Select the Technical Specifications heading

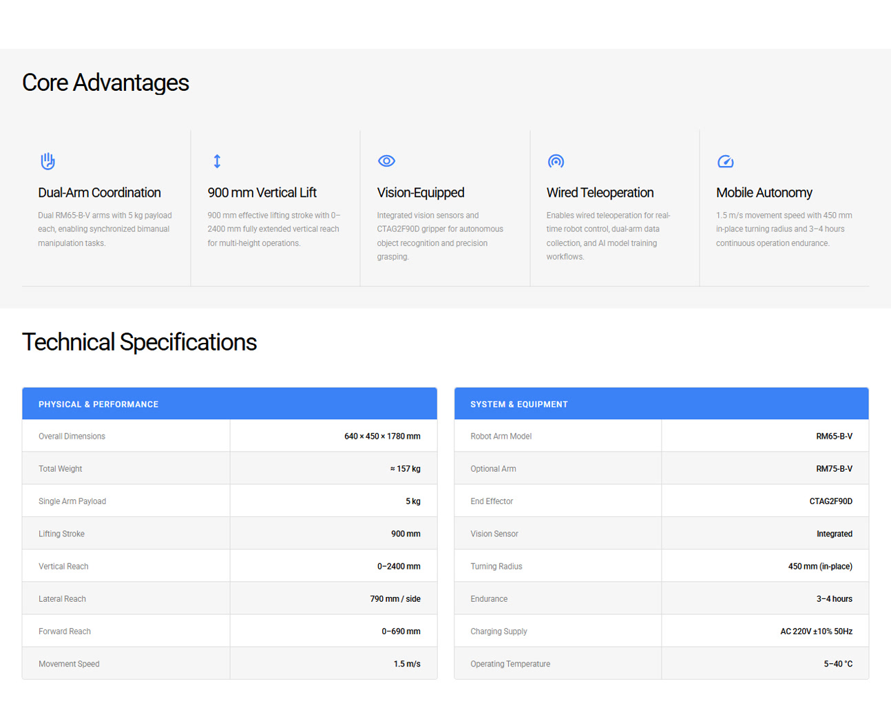click(x=139, y=342)
